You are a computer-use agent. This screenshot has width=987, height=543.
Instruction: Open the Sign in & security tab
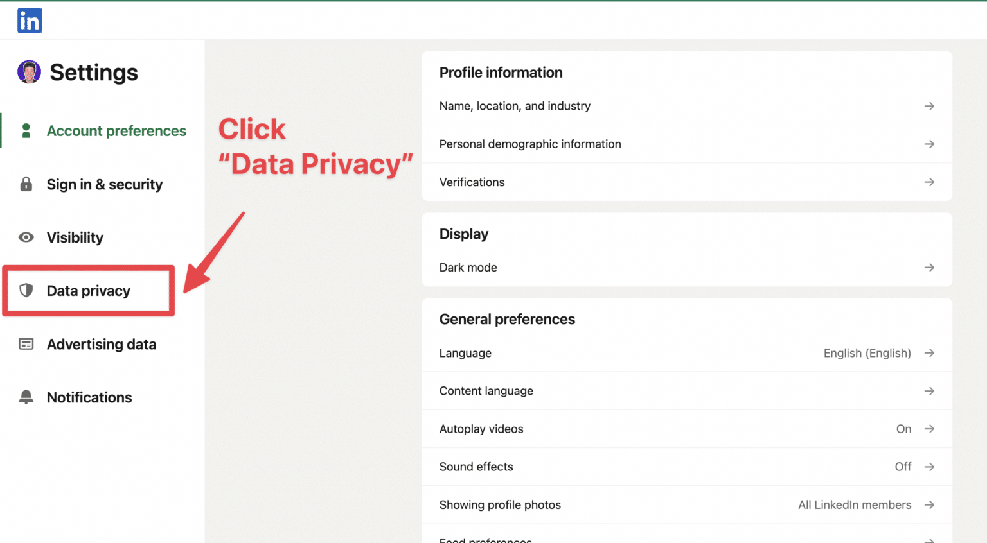[x=104, y=184]
